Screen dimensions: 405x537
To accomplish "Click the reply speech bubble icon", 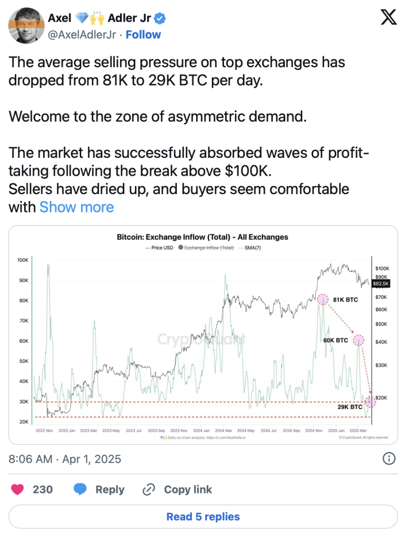I will click(80, 489).
